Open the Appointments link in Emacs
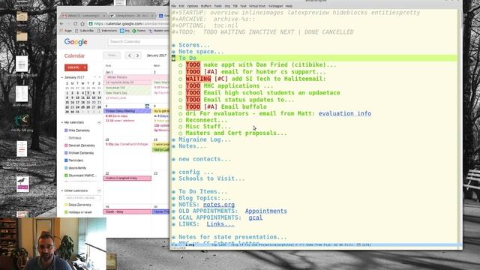 [266, 211]
